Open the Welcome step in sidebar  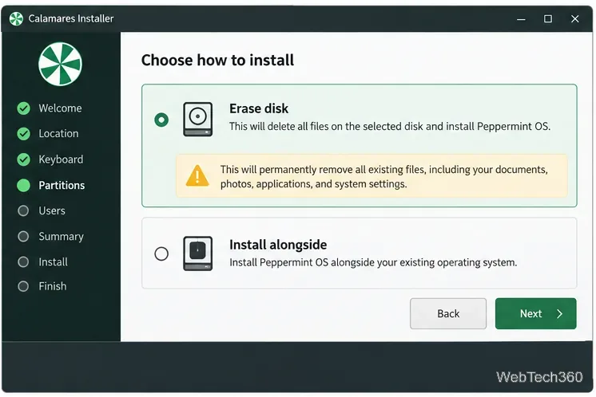coord(60,108)
